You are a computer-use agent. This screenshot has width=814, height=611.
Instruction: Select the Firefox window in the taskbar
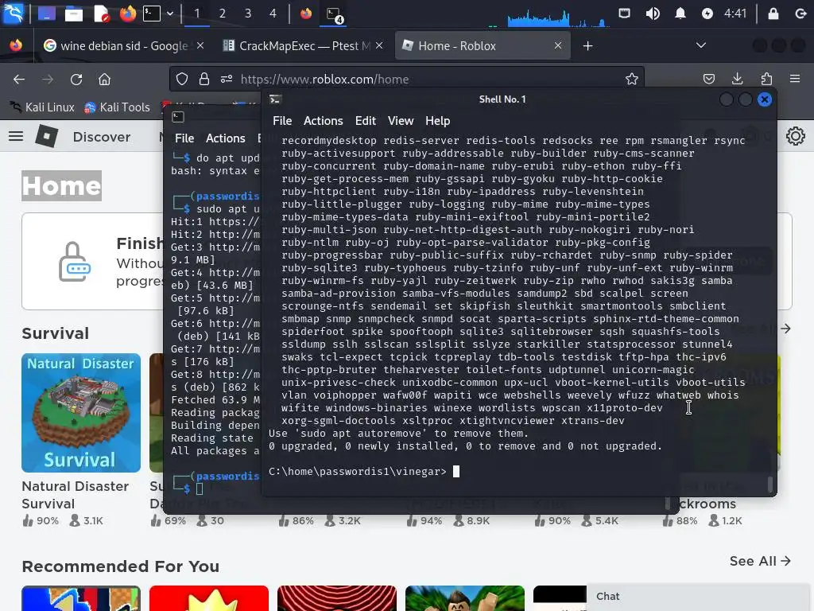(x=306, y=14)
